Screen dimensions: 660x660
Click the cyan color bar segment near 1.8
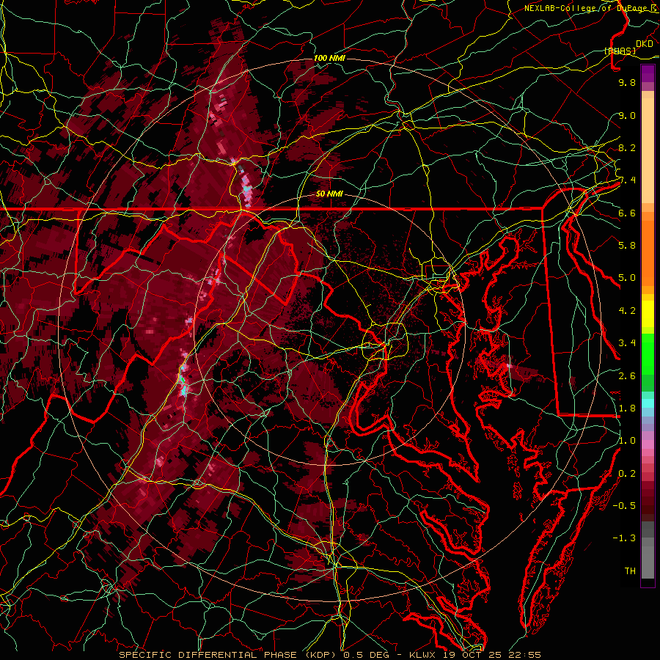(648, 403)
